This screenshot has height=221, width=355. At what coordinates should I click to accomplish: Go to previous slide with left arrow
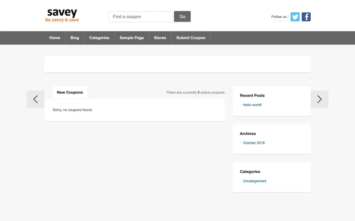pos(35,99)
